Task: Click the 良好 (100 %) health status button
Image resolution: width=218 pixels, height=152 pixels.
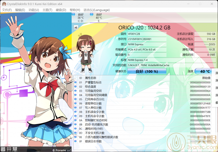Action: click(x=147, y=71)
